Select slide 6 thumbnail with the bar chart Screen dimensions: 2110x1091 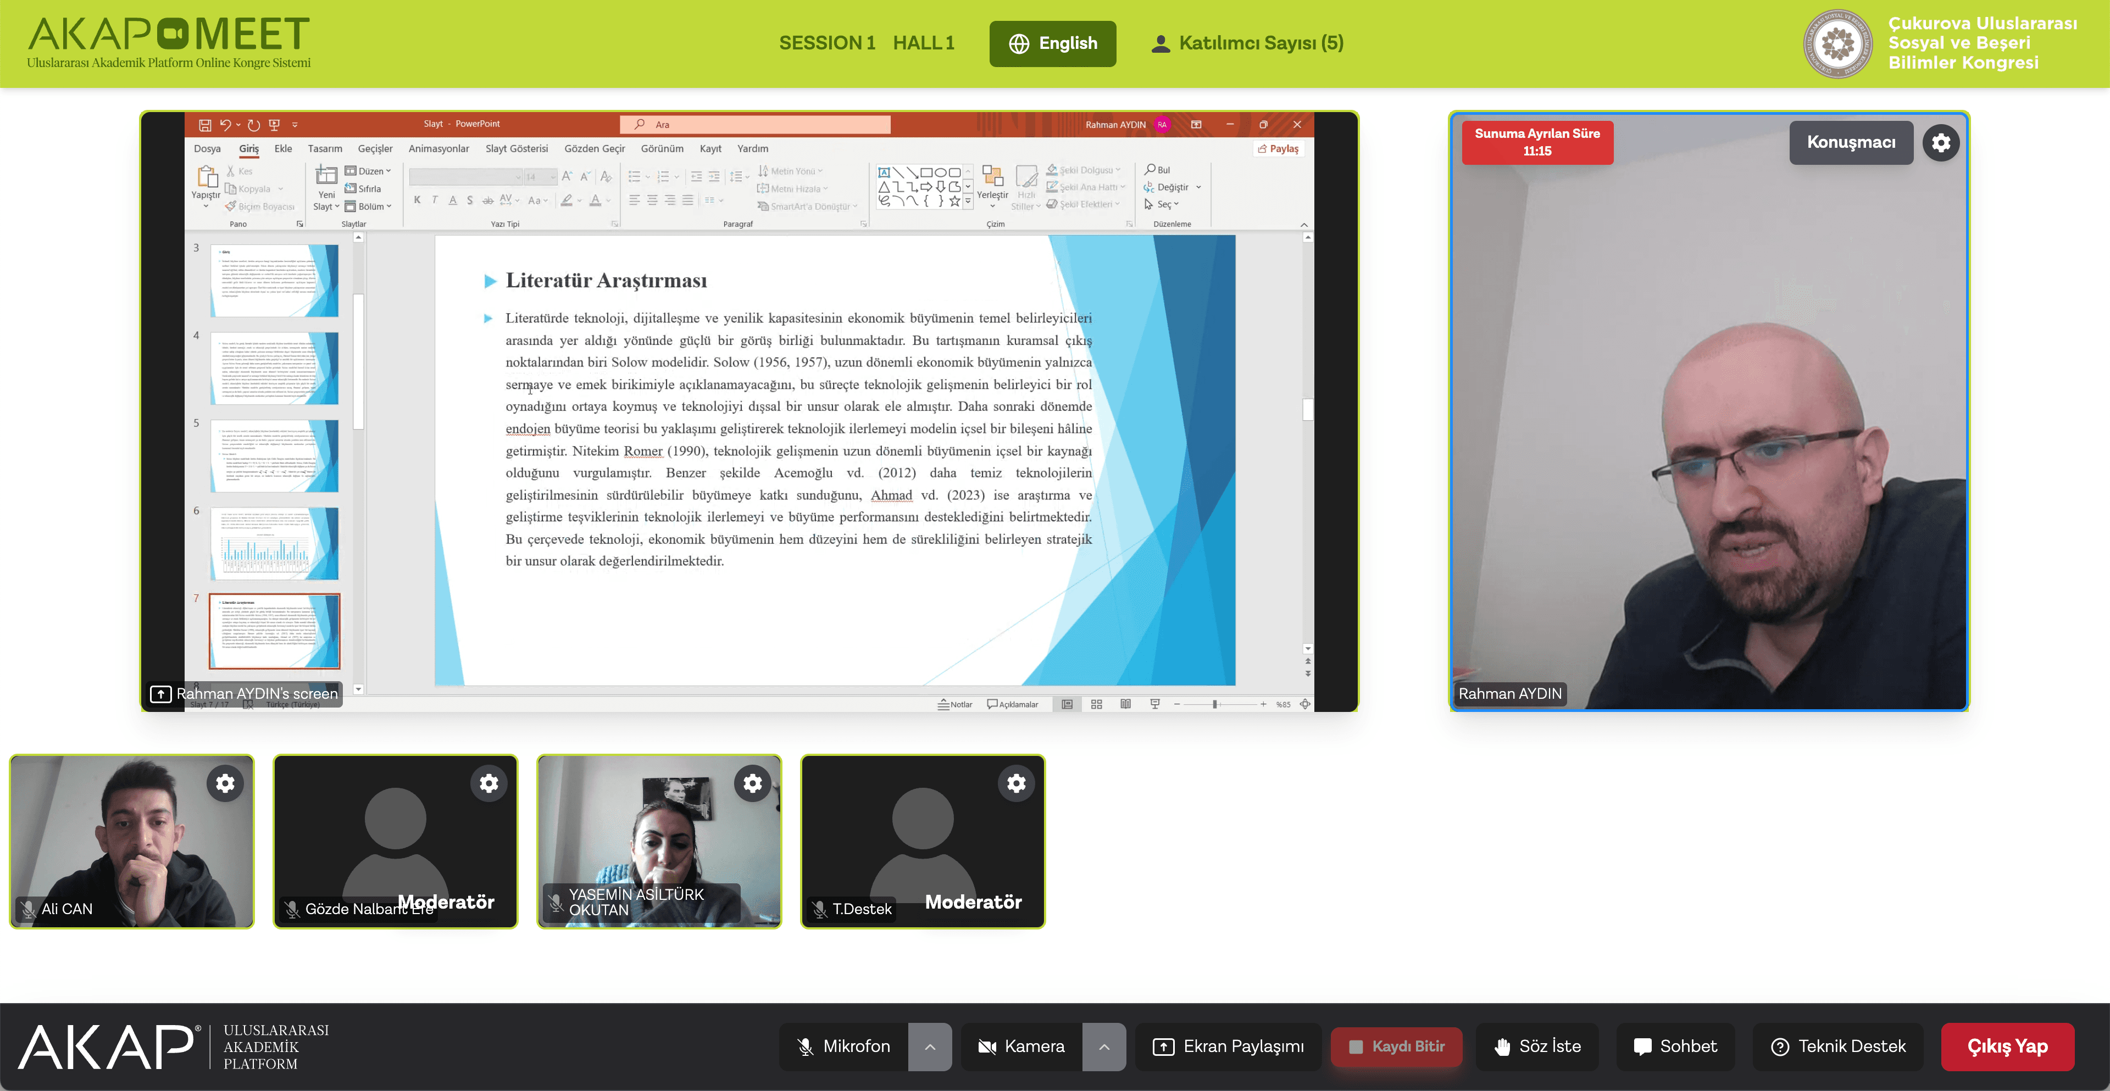(274, 544)
